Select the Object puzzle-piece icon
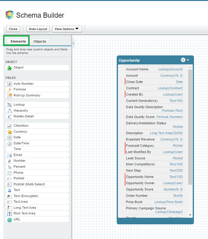The height and width of the screenshot is (239, 208). [10, 68]
